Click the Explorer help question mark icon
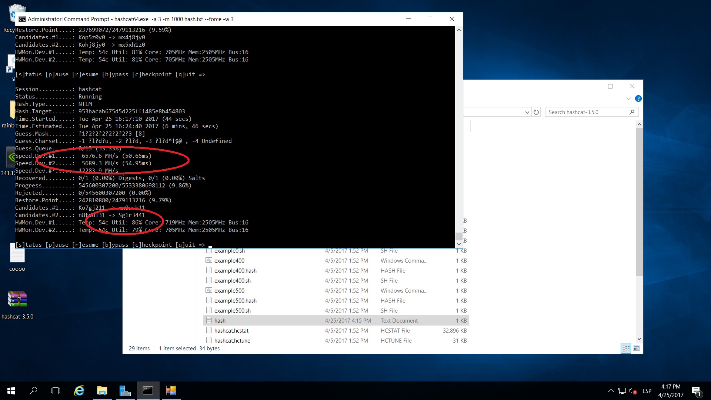This screenshot has width=711, height=400. 638,99
